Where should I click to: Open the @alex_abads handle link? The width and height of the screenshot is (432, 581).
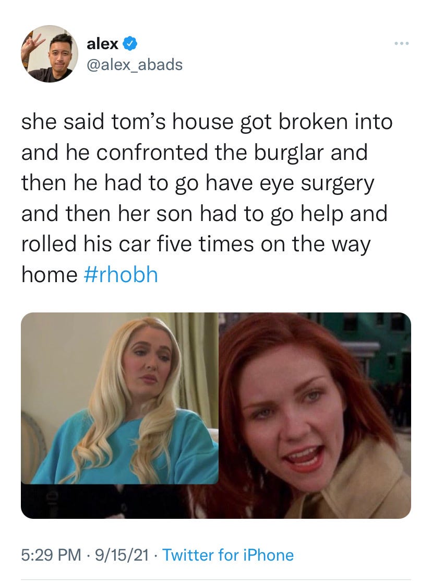135,64
